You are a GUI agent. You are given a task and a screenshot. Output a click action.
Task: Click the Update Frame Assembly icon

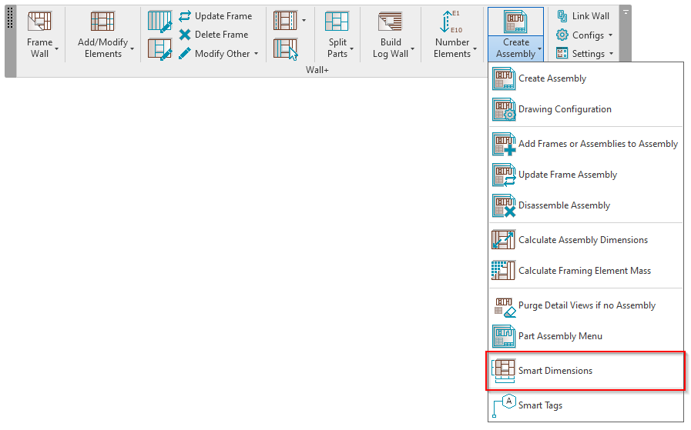pos(504,175)
